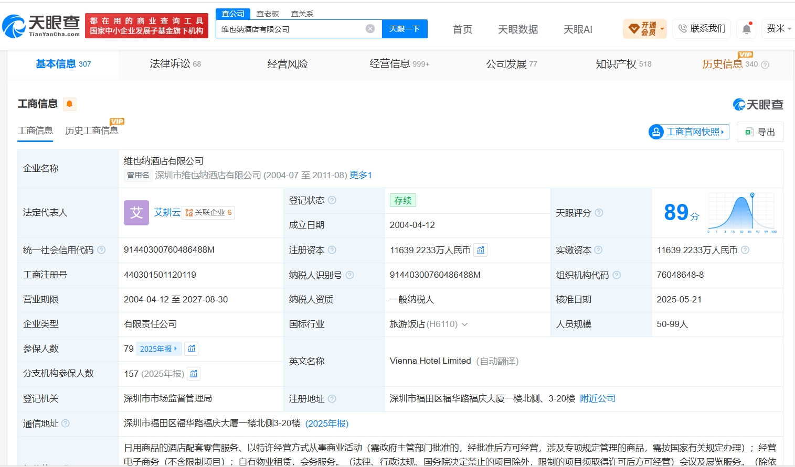Click the 天眼评分 distribution chart

coord(742,213)
